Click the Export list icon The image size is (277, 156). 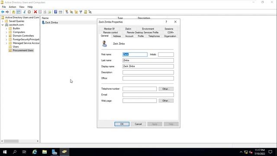(x=49, y=12)
